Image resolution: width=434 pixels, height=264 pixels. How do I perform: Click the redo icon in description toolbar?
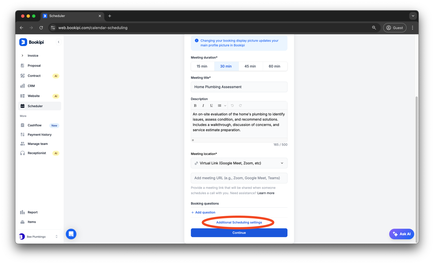coord(241,106)
